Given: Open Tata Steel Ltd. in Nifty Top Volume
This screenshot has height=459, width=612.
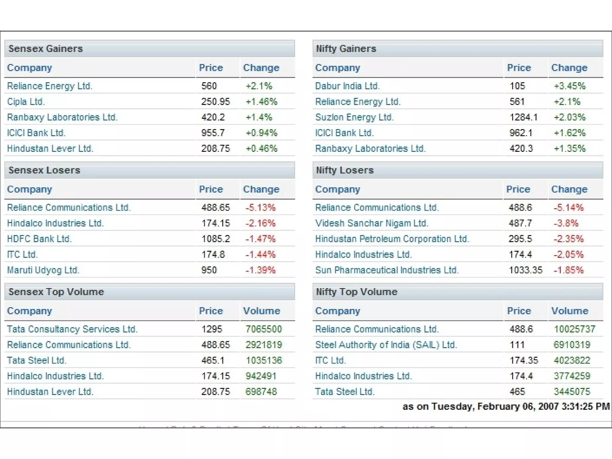Looking at the screenshot, I should (x=345, y=391).
